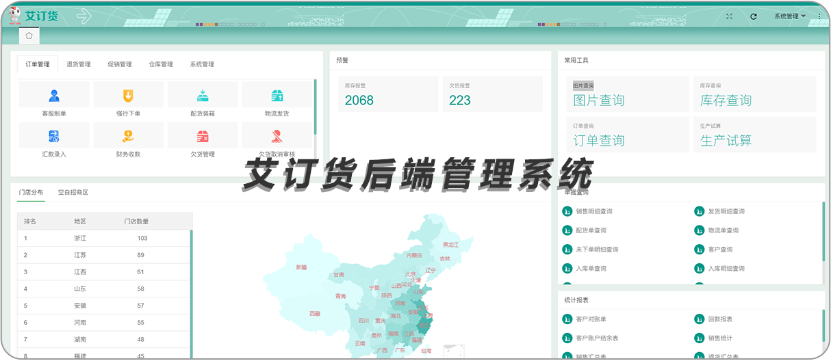
Task: Click icon next to 回款报表
Action: (x=699, y=319)
